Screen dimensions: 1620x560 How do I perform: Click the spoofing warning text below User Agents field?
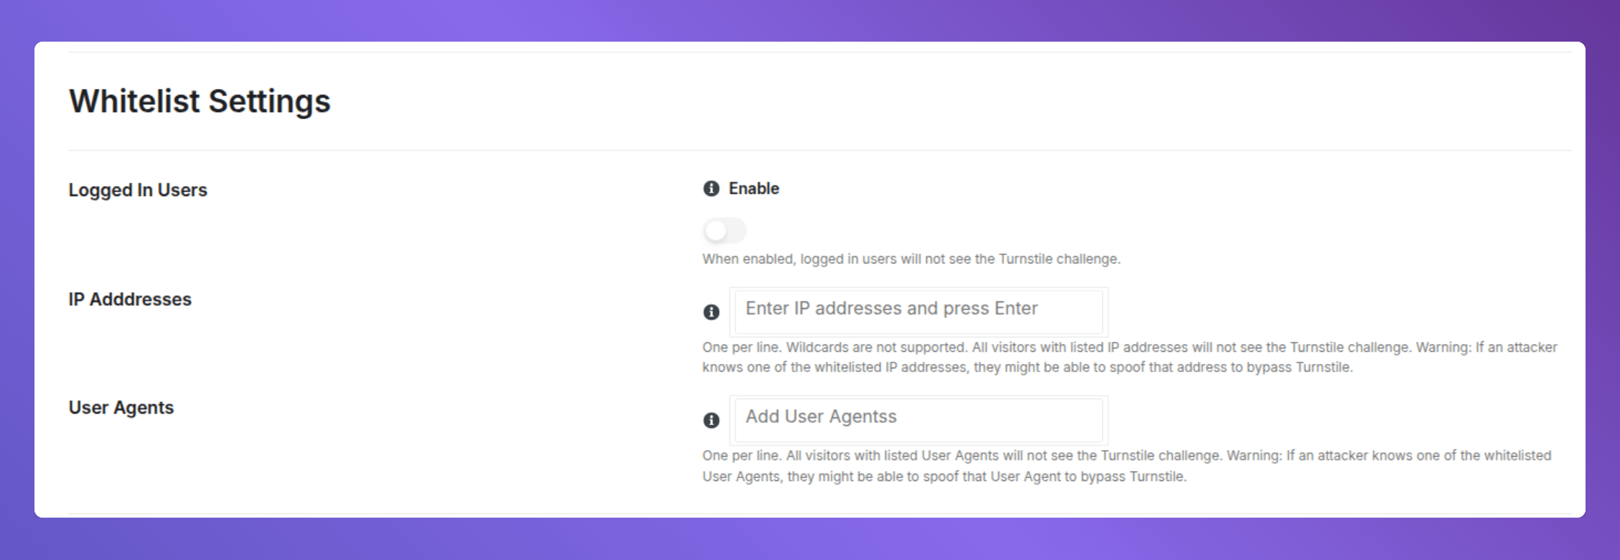coord(1127,465)
